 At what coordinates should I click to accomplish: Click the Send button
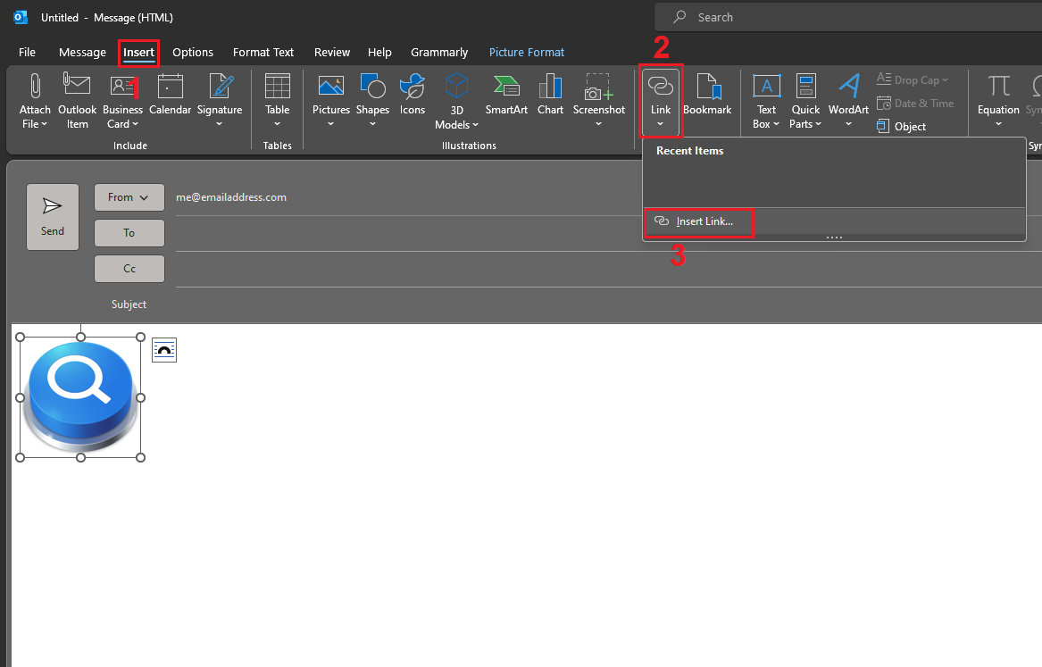(52, 216)
